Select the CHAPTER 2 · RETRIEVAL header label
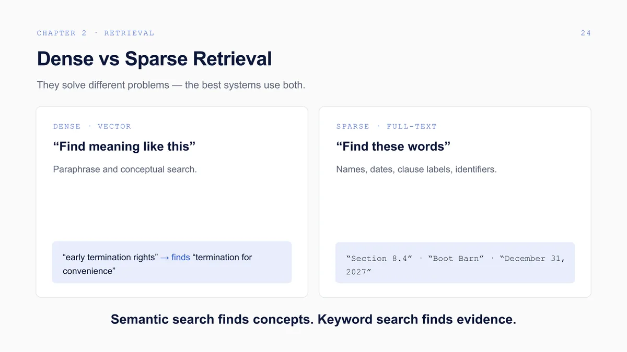The width and height of the screenshot is (627, 352). (x=96, y=33)
